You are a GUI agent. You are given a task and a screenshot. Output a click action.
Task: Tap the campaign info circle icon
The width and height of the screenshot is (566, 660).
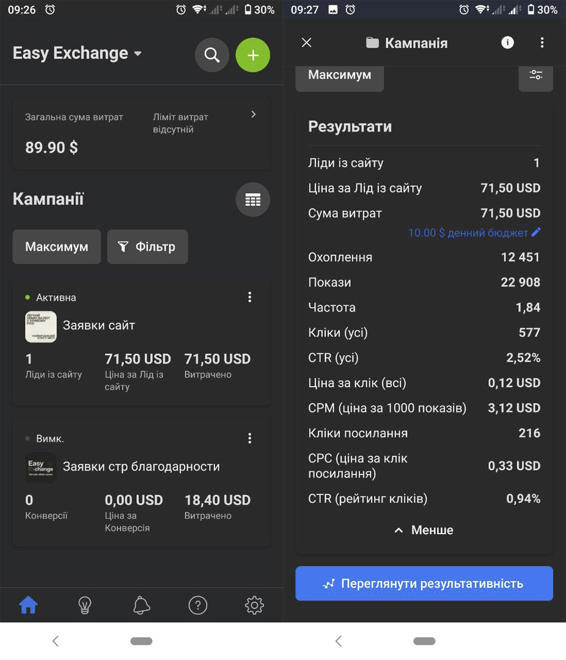pos(507,43)
